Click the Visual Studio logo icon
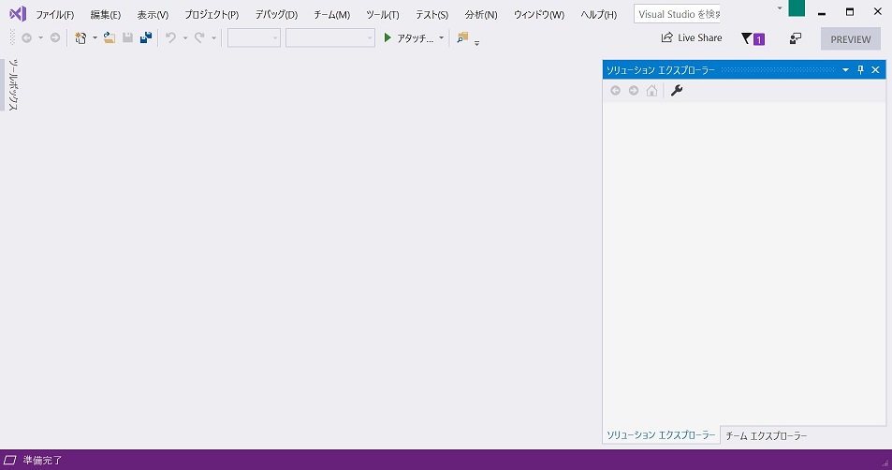Image resolution: width=892 pixels, height=470 pixels. (18, 14)
